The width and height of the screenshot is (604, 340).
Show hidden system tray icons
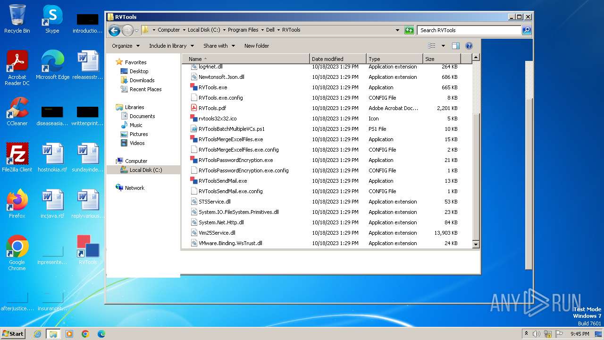coord(526,334)
